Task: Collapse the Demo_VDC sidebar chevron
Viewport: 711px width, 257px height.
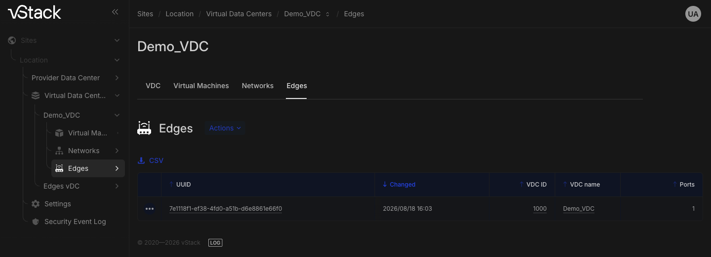Action: (x=117, y=115)
